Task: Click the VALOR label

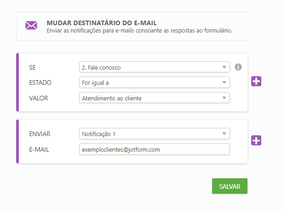Action: (x=38, y=98)
